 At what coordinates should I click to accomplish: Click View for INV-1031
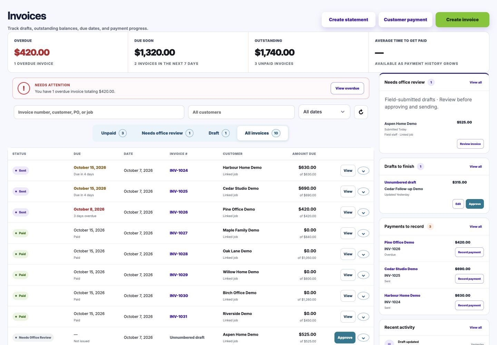tap(348, 317)
